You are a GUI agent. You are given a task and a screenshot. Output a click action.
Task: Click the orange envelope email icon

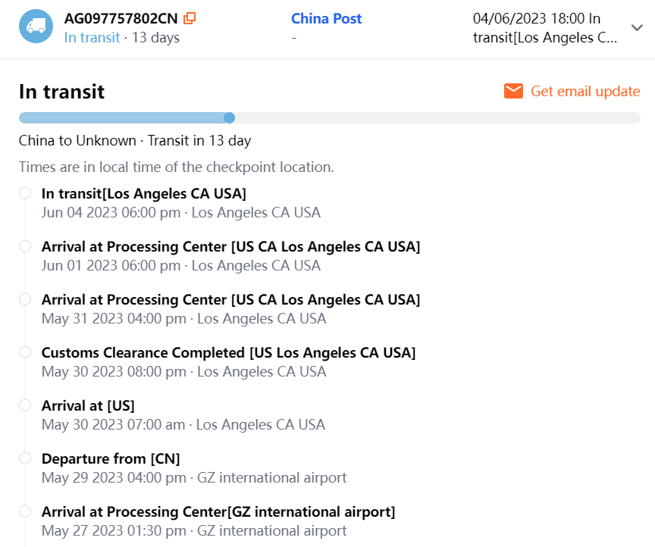[x=513, y=91]
